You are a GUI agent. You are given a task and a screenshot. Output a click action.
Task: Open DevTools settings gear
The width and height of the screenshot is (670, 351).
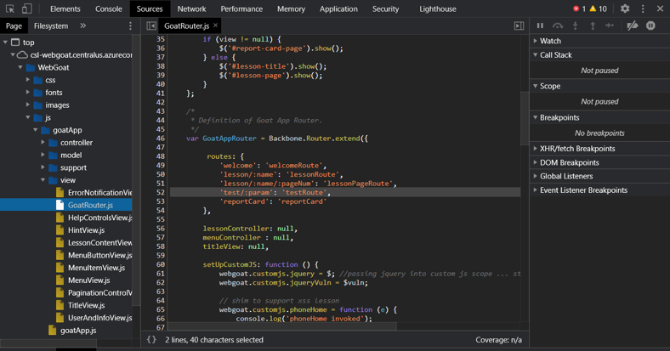[625, 8]
